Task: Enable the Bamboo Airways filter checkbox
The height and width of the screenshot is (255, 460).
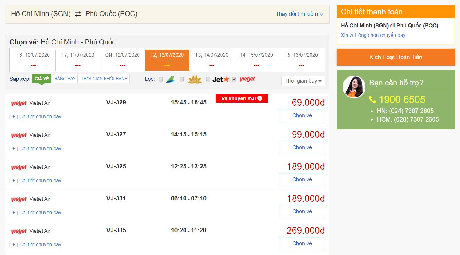Action: click(161, 79)
